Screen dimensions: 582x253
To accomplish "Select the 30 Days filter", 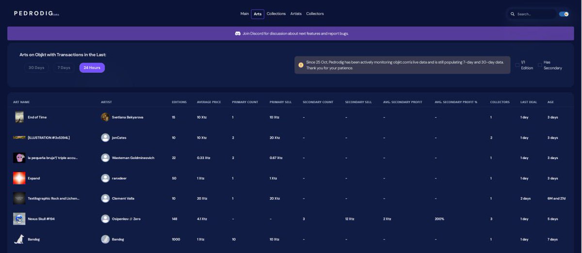I will click(x=36, y=68).
